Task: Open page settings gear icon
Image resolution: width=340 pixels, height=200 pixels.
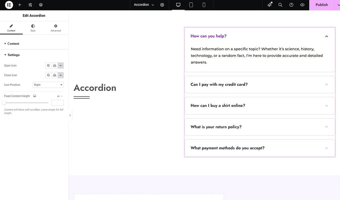Action: pyautogui.click(x=162, y=5)
